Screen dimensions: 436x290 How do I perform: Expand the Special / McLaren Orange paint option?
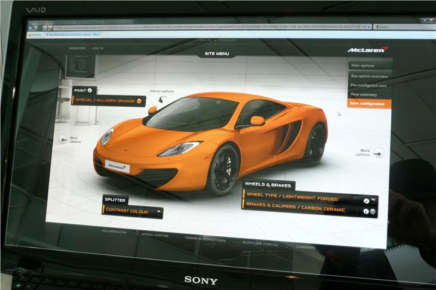[105, 100]
